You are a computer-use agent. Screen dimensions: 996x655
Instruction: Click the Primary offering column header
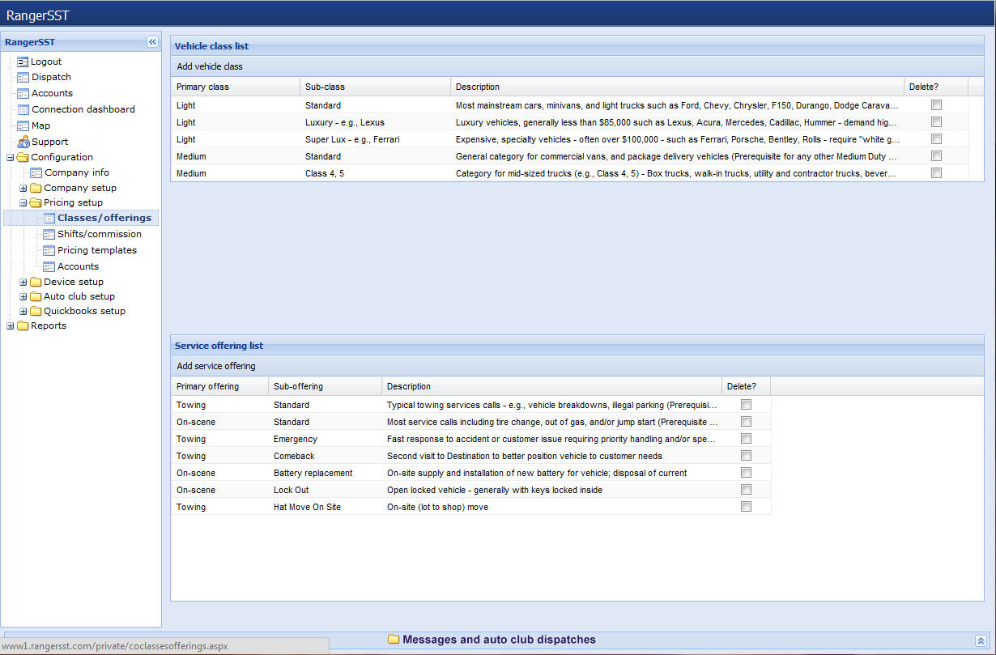point(207,386)
